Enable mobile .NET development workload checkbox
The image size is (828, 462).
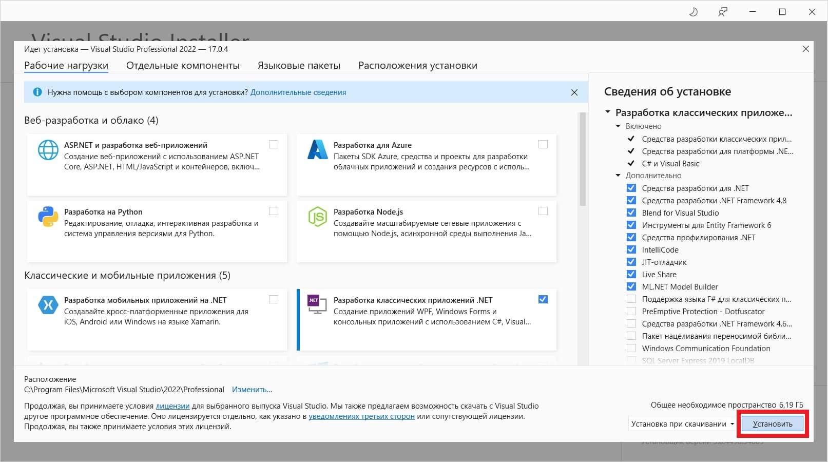coord(274,299)
